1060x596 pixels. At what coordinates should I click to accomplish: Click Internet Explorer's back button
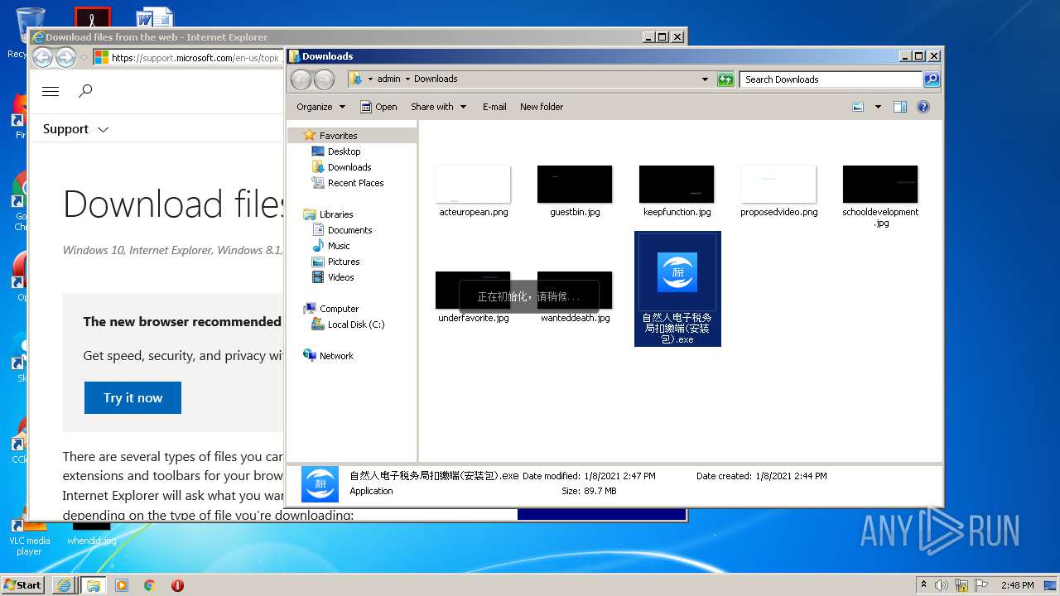pyautogui.click(x=42, y=58)
